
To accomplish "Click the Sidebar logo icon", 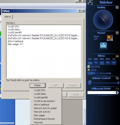I will [x=90, y=2].
